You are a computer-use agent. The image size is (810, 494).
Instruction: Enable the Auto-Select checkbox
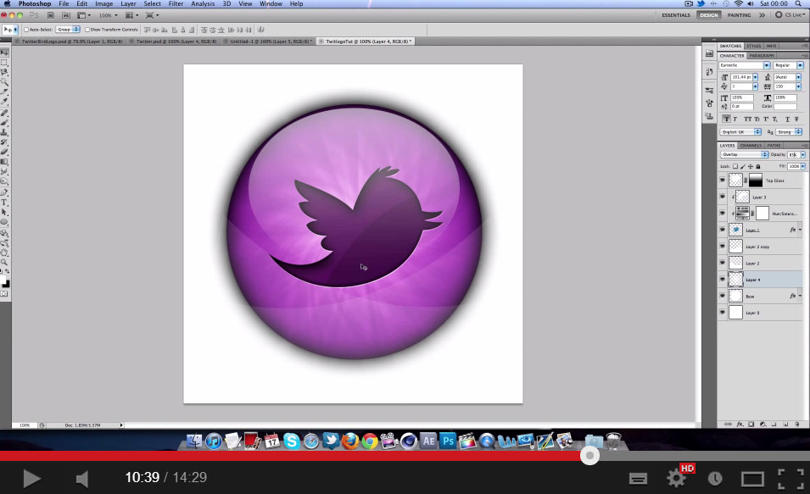pos(26,30)
